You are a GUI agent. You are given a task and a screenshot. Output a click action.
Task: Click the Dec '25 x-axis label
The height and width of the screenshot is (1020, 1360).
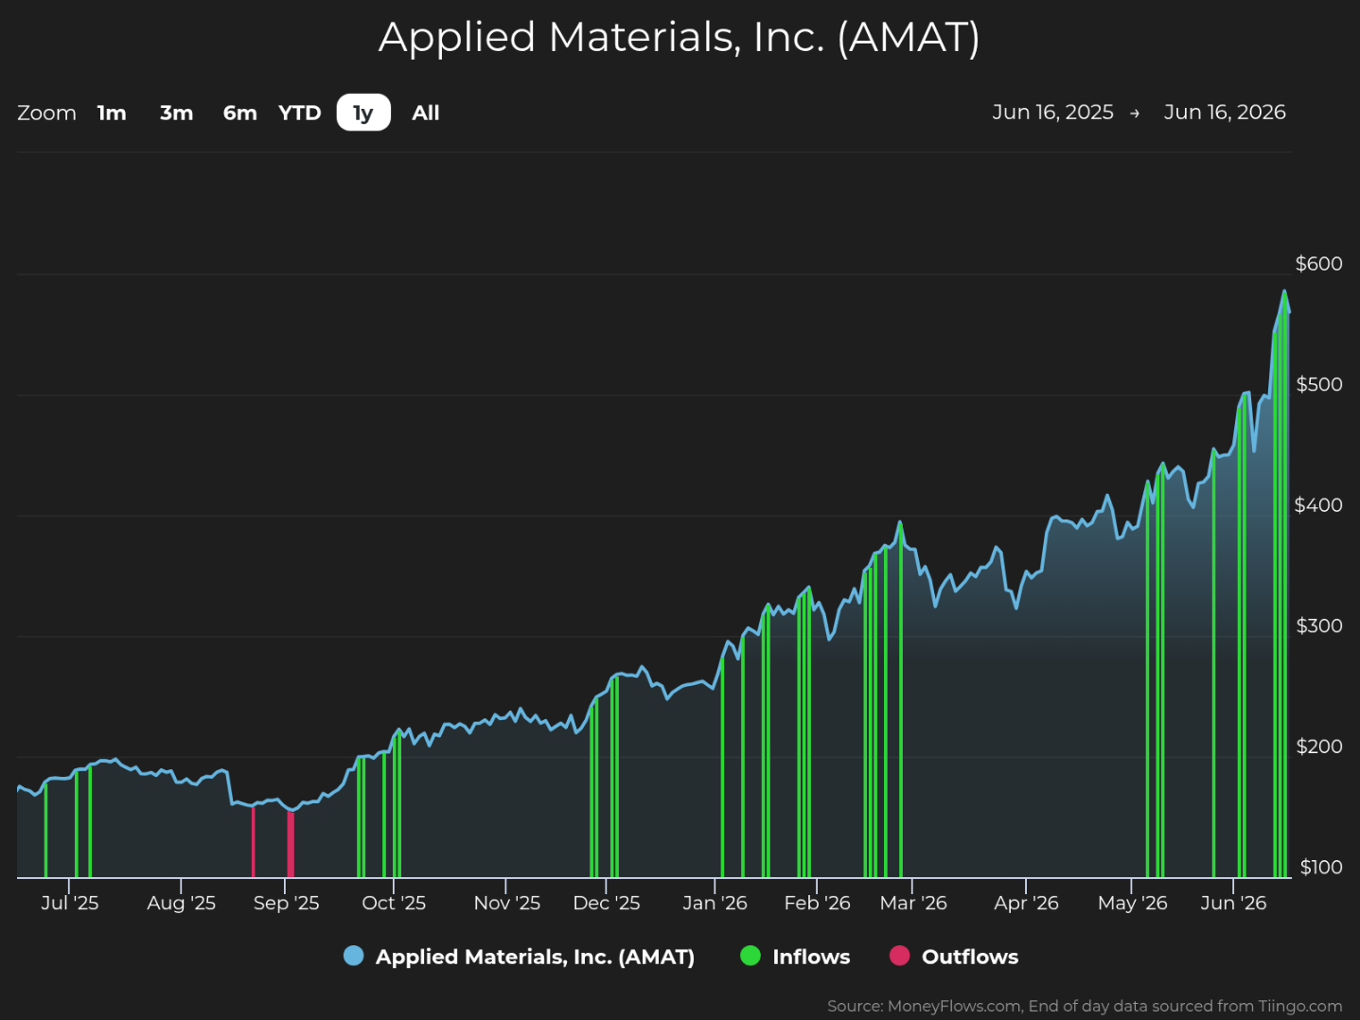point(606,903)
